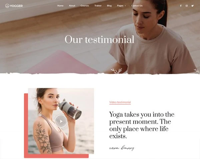Click the cora barry signature
Viewport: 200px width, 159px height.
[122, 148]
